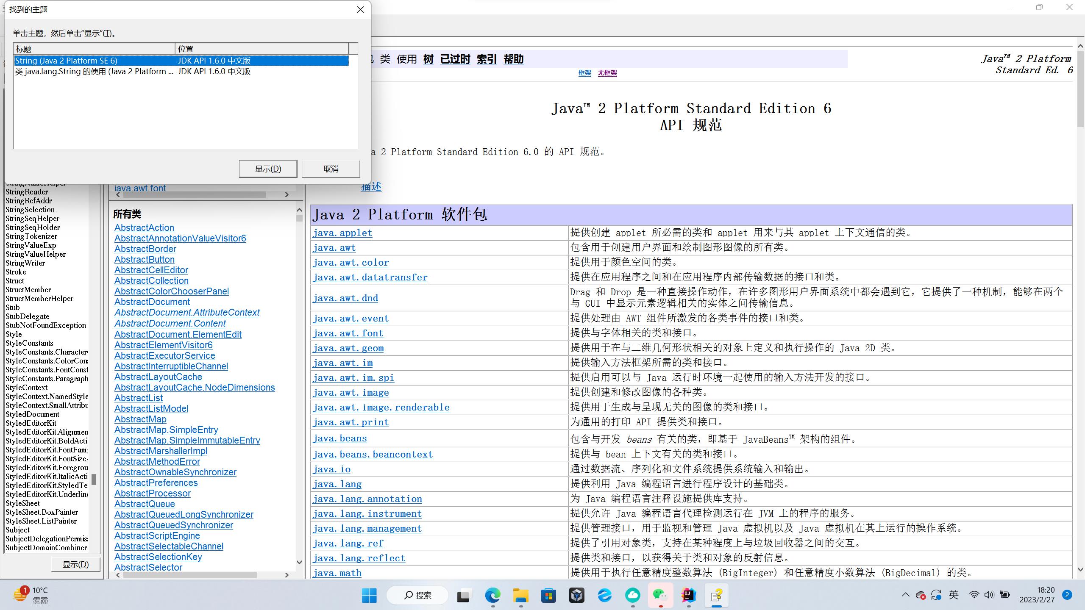This screenshot has width=1085, height=610.
Task: Switch the 英 input method indicator
Action: (954, 595)
